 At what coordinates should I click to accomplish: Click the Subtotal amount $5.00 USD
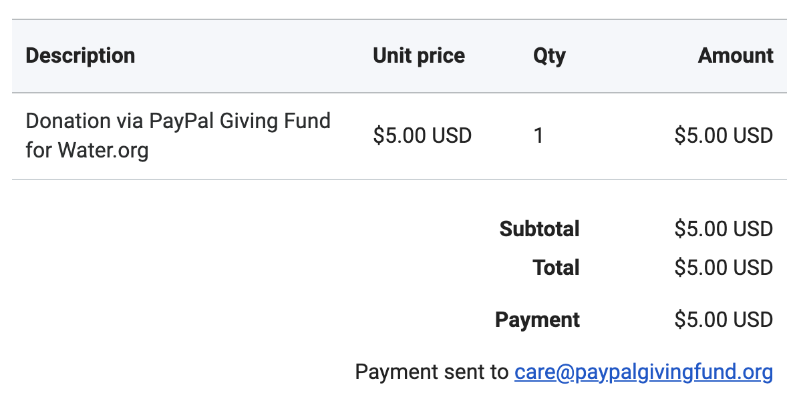point(724,229)
